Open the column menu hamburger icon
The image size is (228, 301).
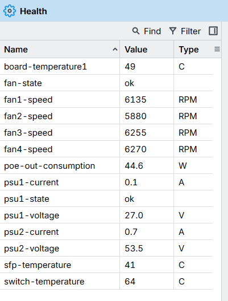217,50
